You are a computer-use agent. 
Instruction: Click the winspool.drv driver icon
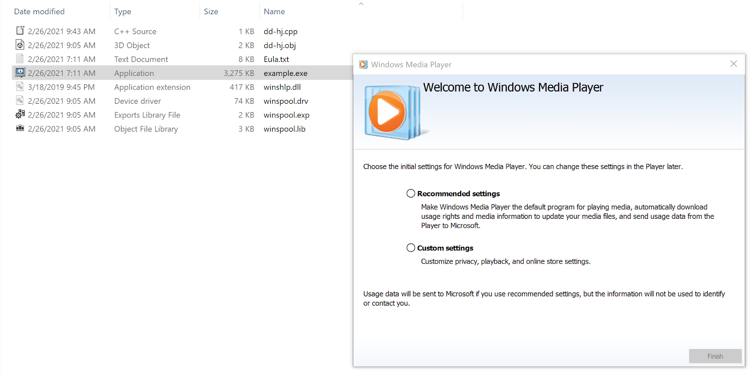click(20, 100)
